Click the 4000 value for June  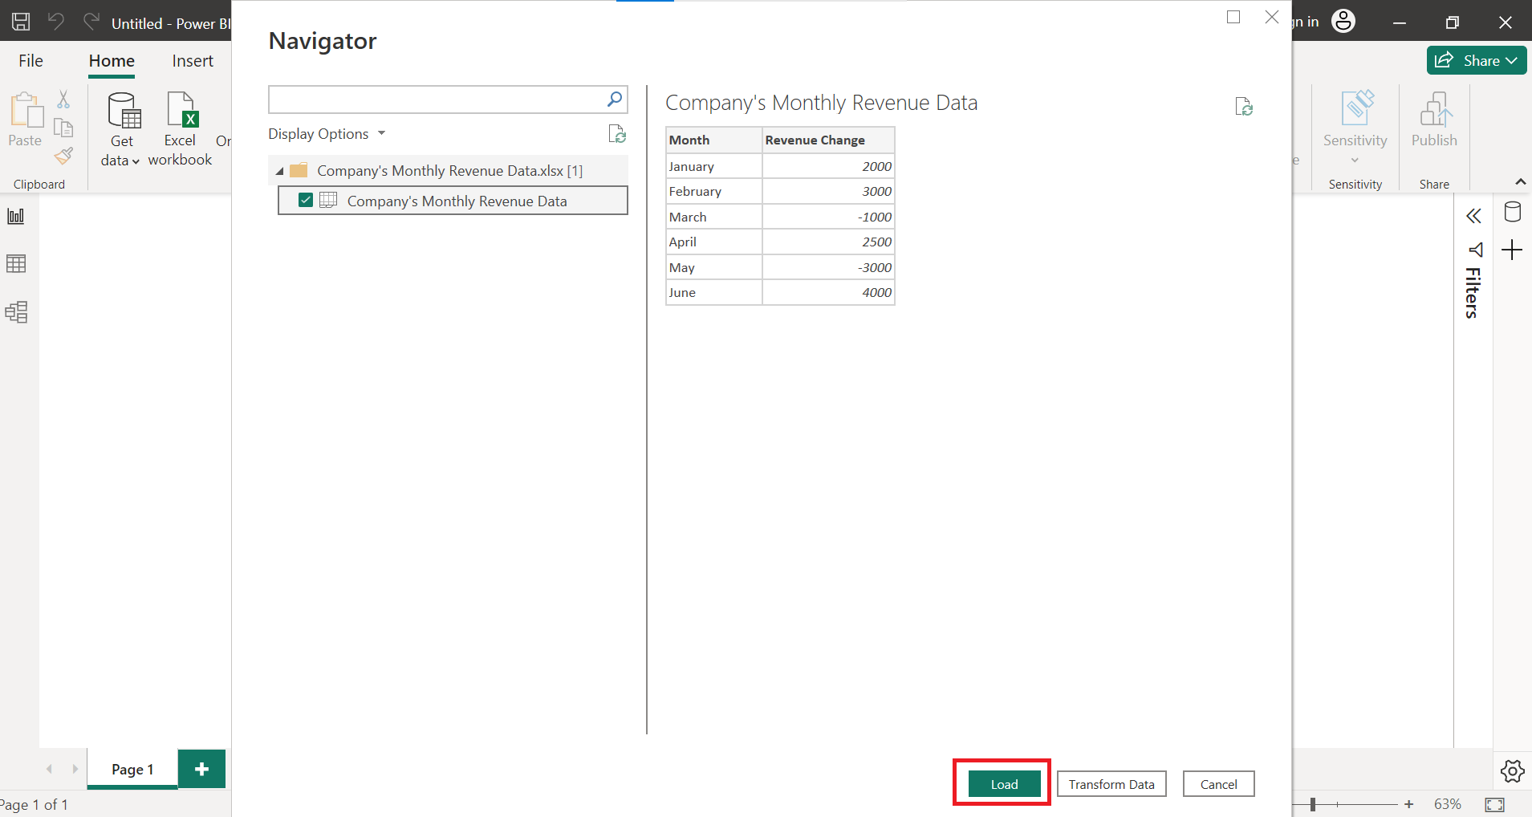click(828, 292)
